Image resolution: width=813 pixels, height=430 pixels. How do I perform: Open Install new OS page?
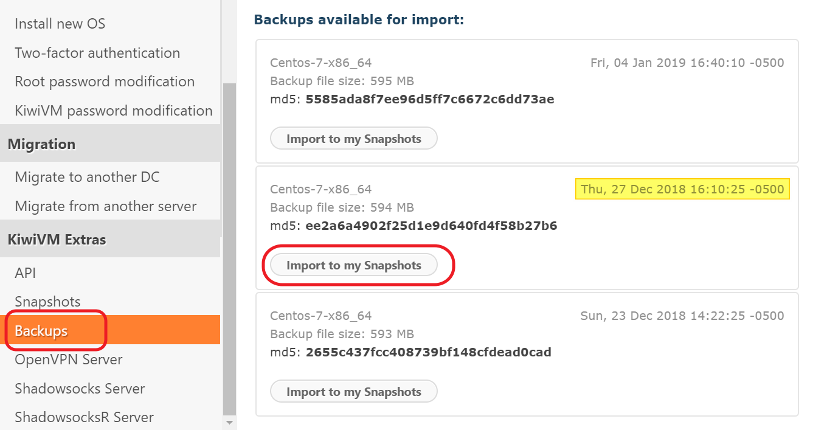[60, 24]
